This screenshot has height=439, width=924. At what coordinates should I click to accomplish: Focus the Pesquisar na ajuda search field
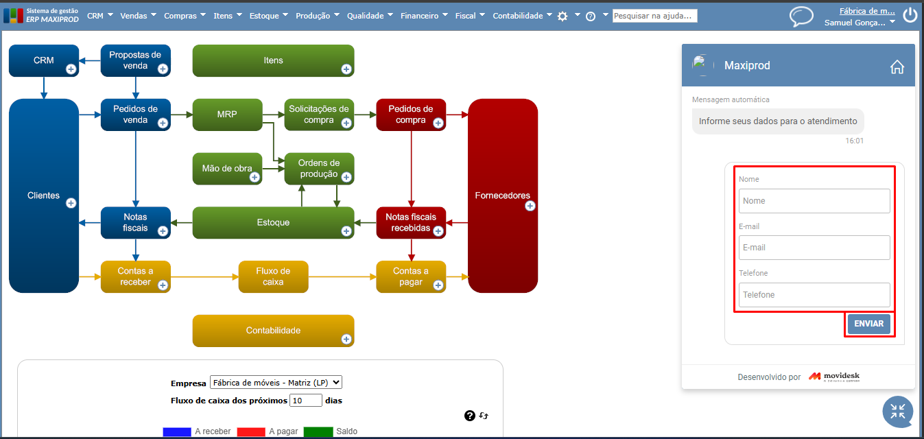[x=654, y=16]
